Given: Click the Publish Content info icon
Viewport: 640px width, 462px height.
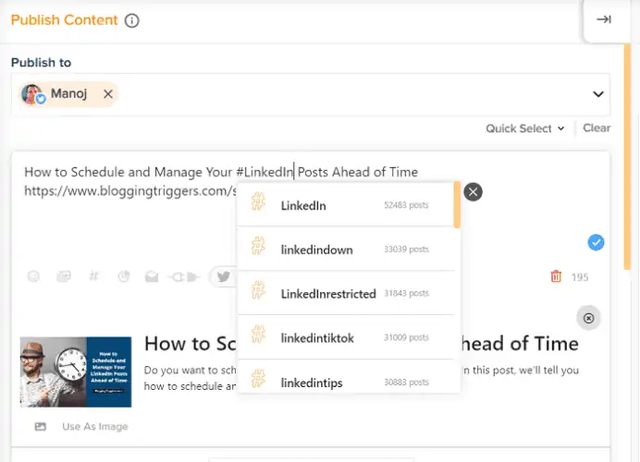Looking at the screenshot, I should tap(131, 20).
